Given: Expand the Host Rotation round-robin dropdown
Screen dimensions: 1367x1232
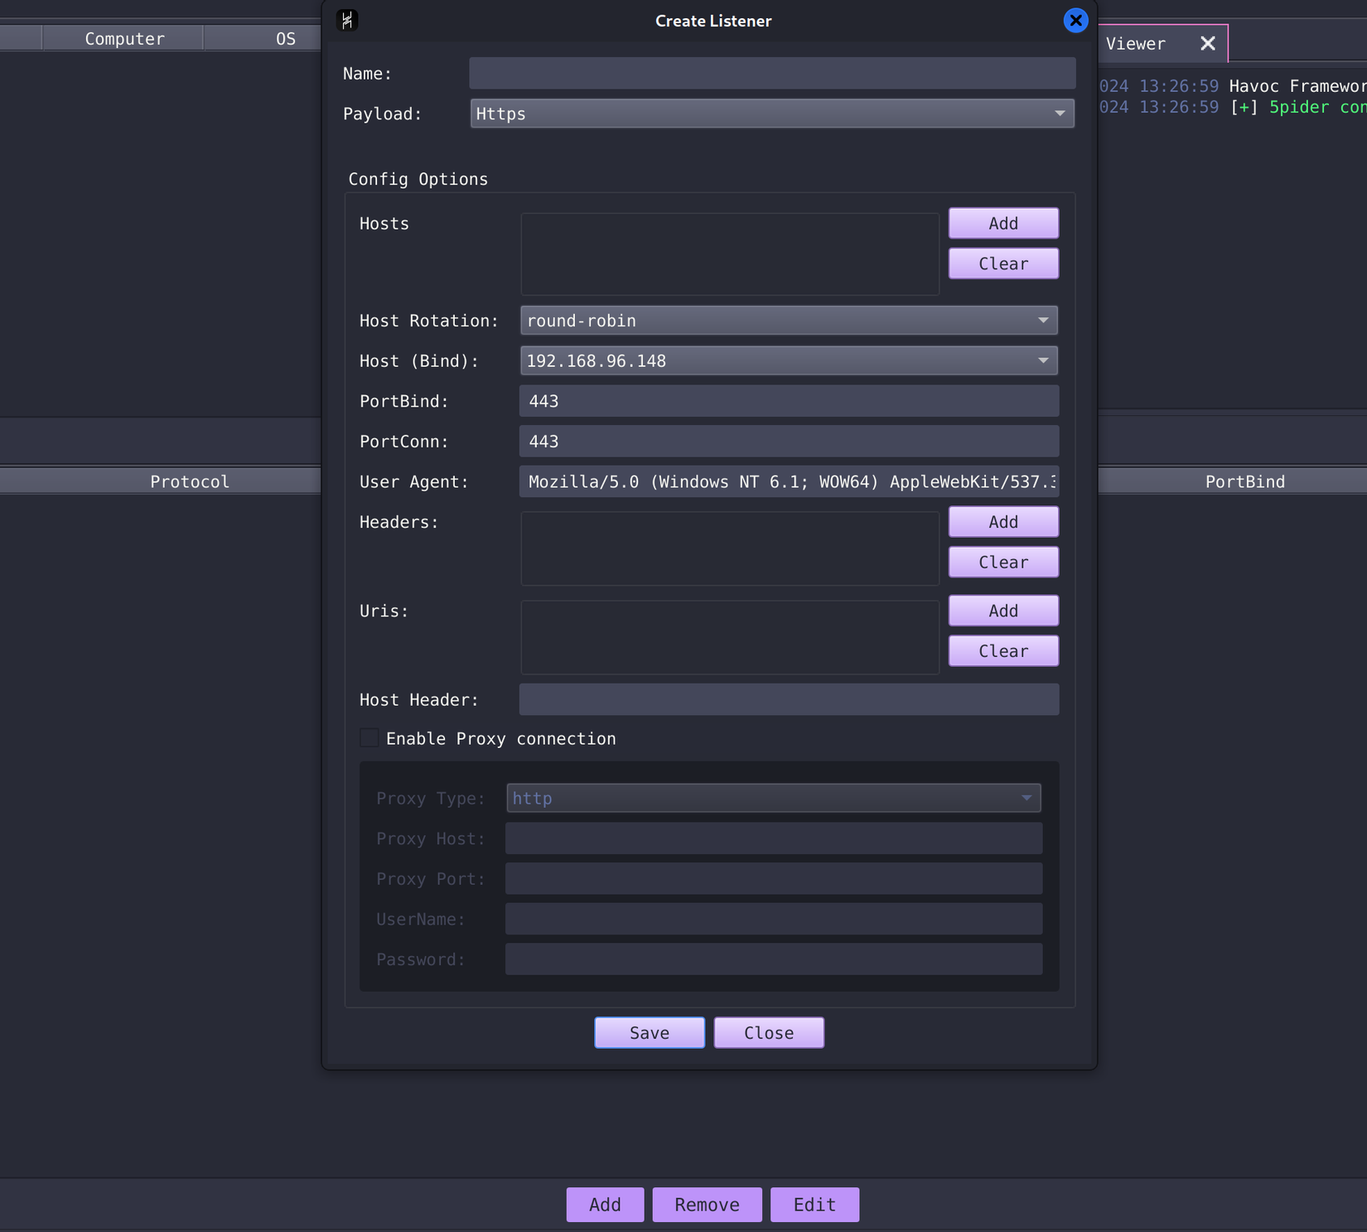Looking at the screenshot, I should coord(788,321).
